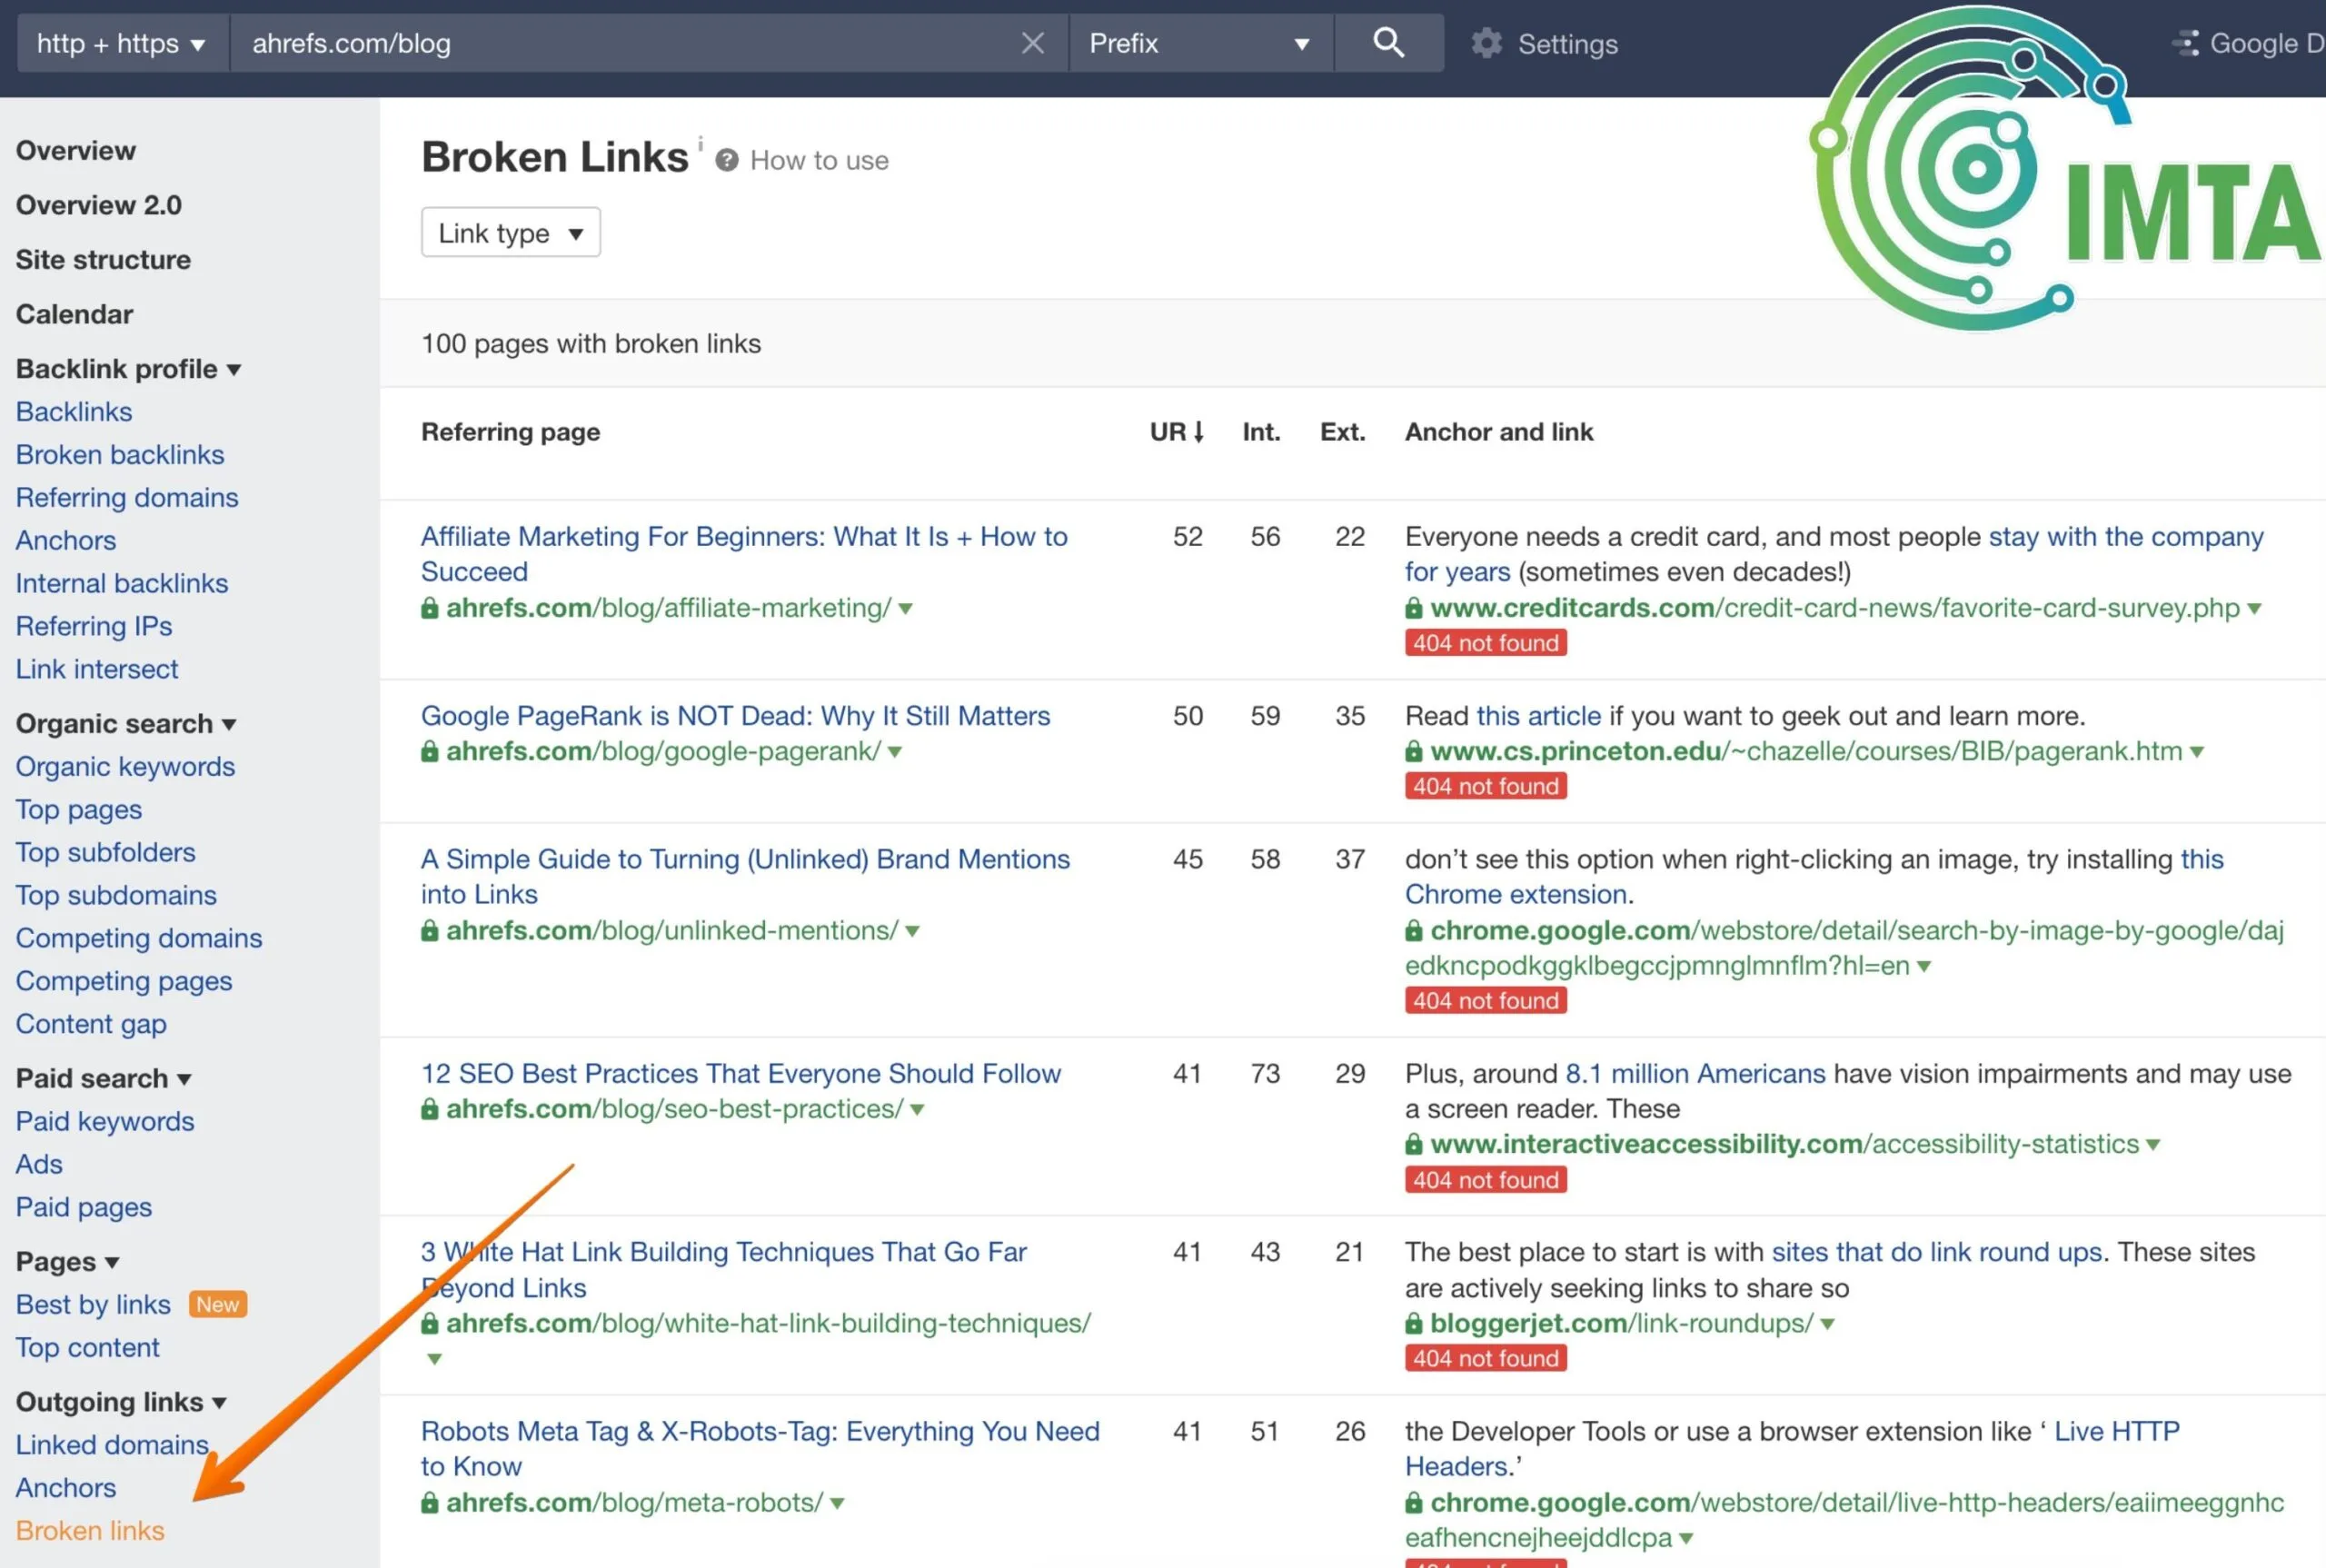Open Link intersect report
2326x1568 pixels.
coord(97,669)
